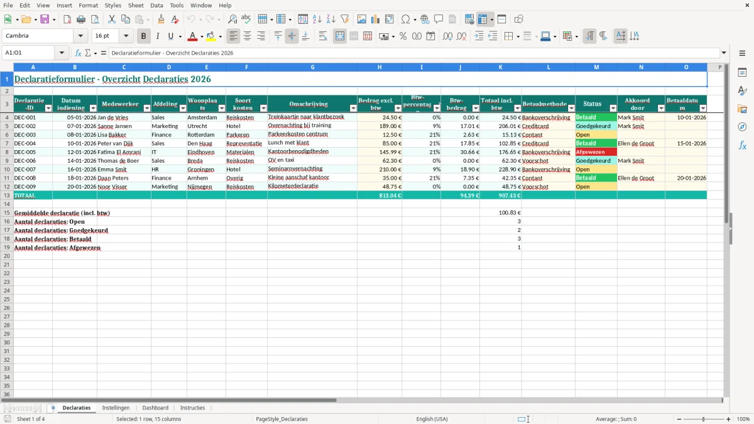Sort descending Z to A
The width and height of the screenshot is (754, 424).
pyautogui.click(x=331, y=19)
